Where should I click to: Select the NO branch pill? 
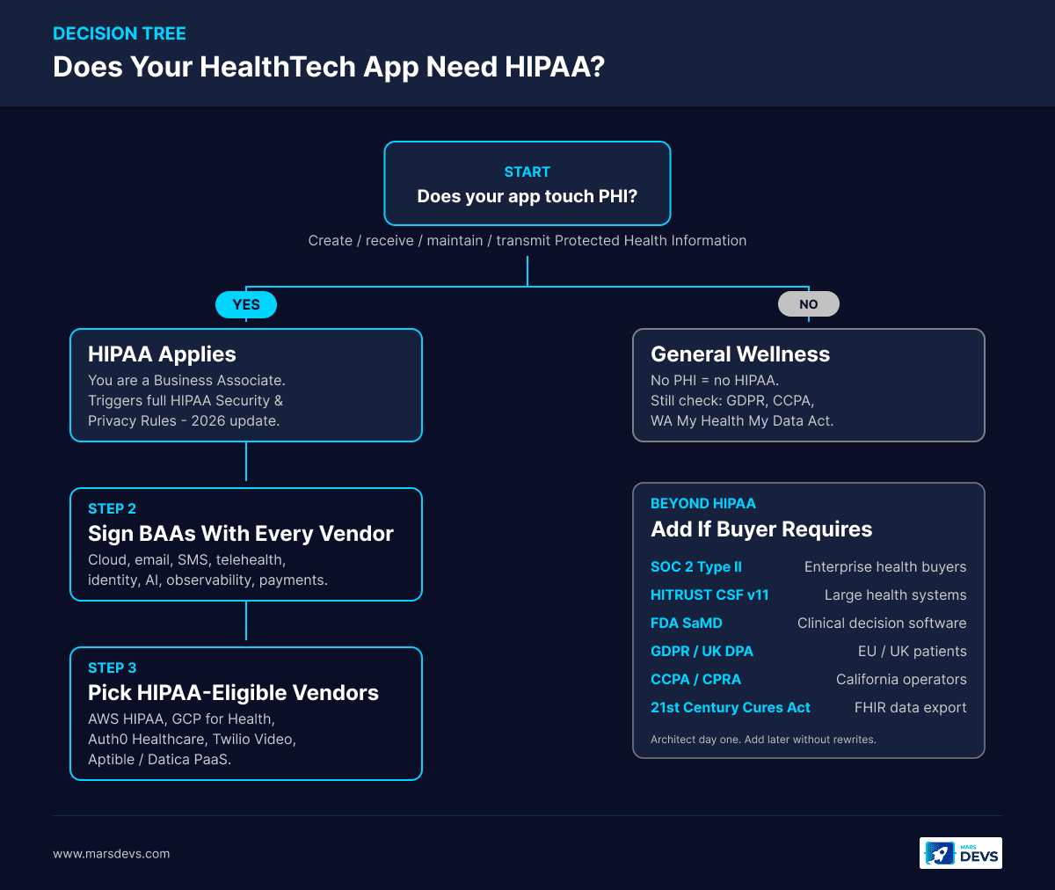(809, 304)
